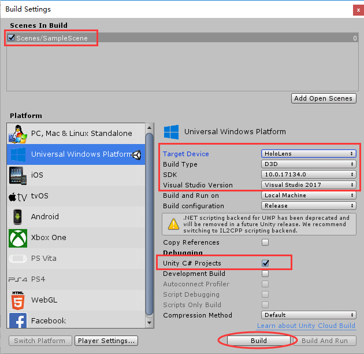Open the Target Device dropdown
This screenshot has height=354, width=364.
pyautogui.click(x=309, y=154)
